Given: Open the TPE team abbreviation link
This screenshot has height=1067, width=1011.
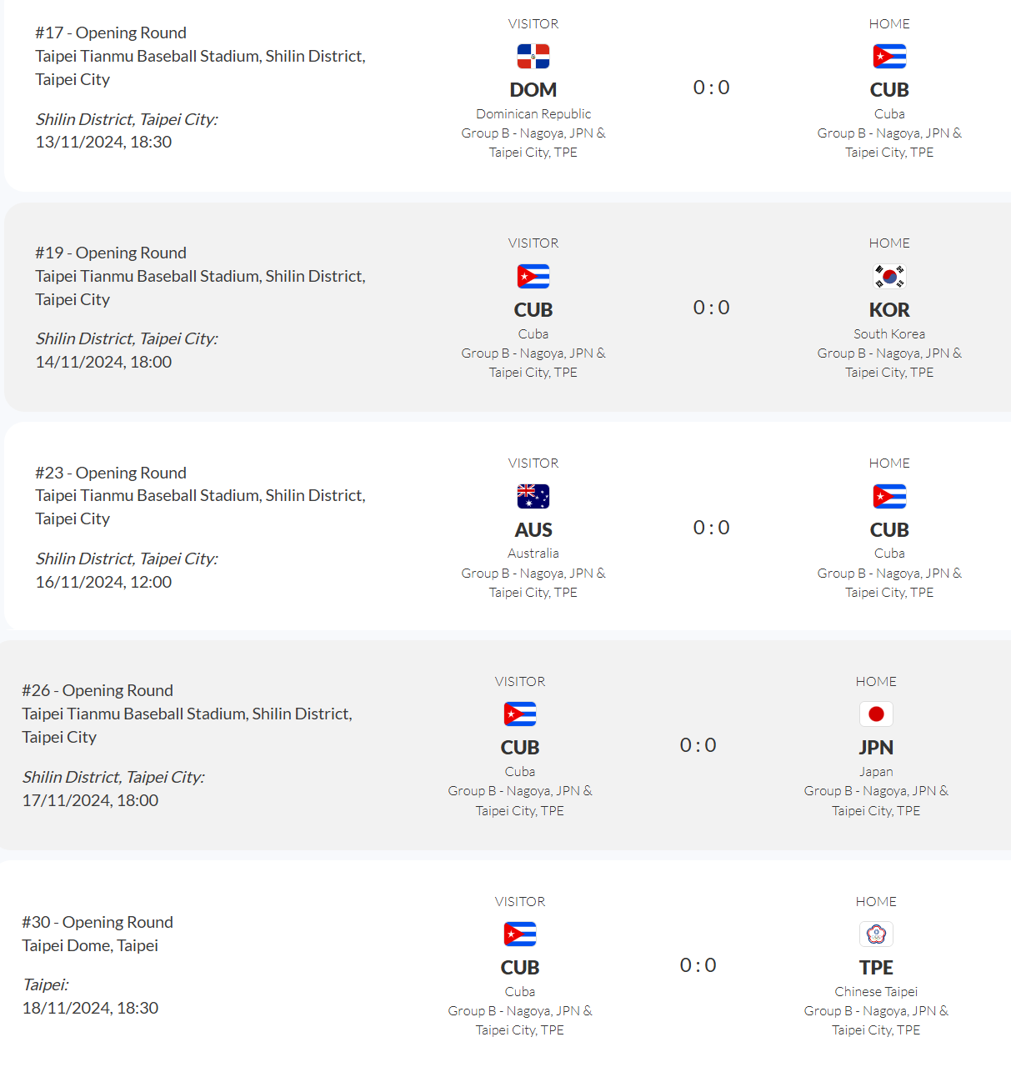Looking at the screenshot, I should (x=876, y=968).
